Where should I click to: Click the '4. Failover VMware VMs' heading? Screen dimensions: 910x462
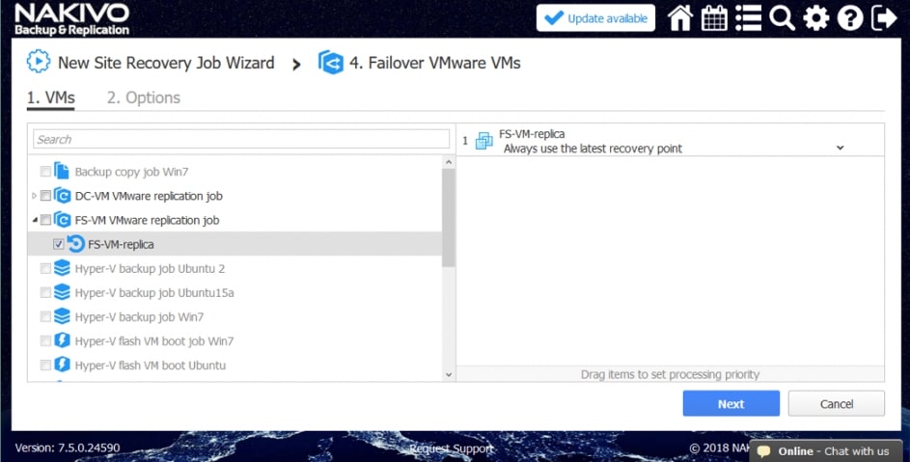434,63
